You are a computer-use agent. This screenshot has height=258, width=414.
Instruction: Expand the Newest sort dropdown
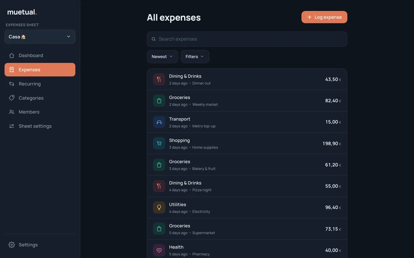[162, 56]
